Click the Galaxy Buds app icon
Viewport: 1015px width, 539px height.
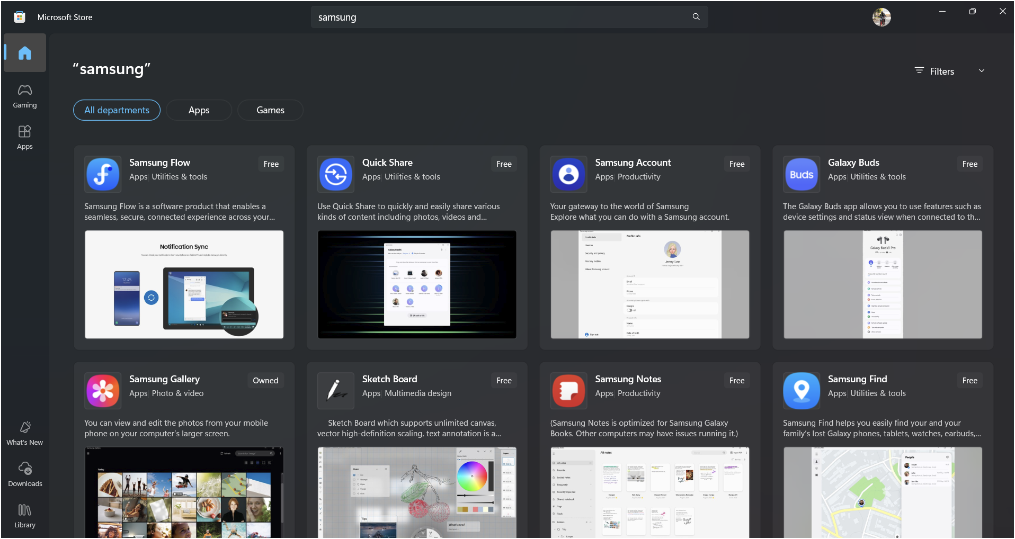[x=802, y=174]
